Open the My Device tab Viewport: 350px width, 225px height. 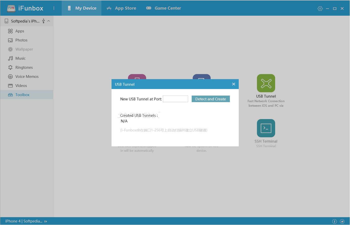pyautogui.click(x=81, y=8)
